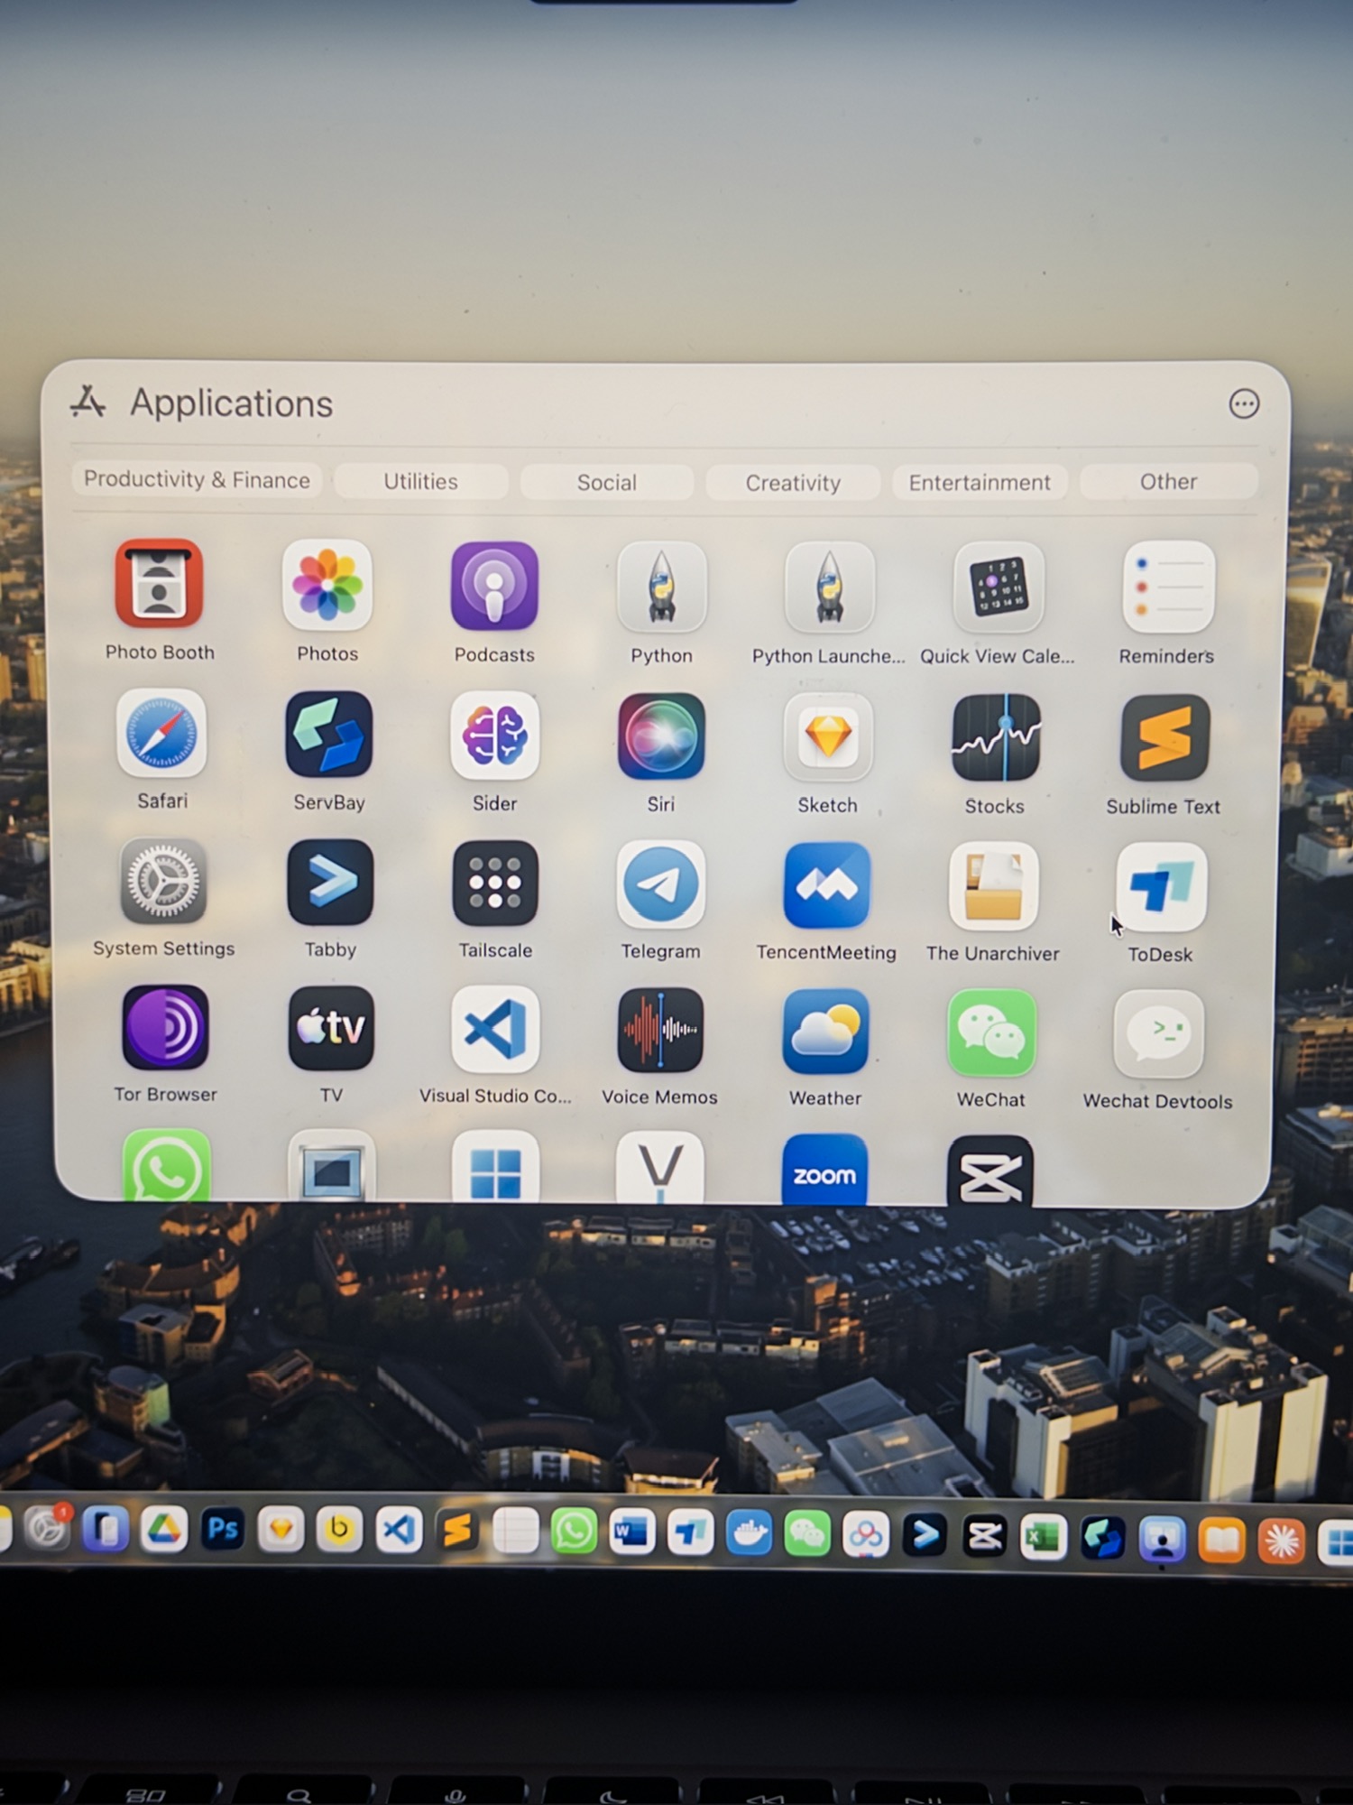Click Photoshop icon in the Dock
1353x1805 pixels.
click(x=222, y=1530)
